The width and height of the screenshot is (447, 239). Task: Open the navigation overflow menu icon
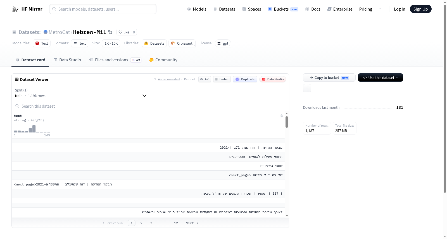pyautogui.click(x=381, y=9)
